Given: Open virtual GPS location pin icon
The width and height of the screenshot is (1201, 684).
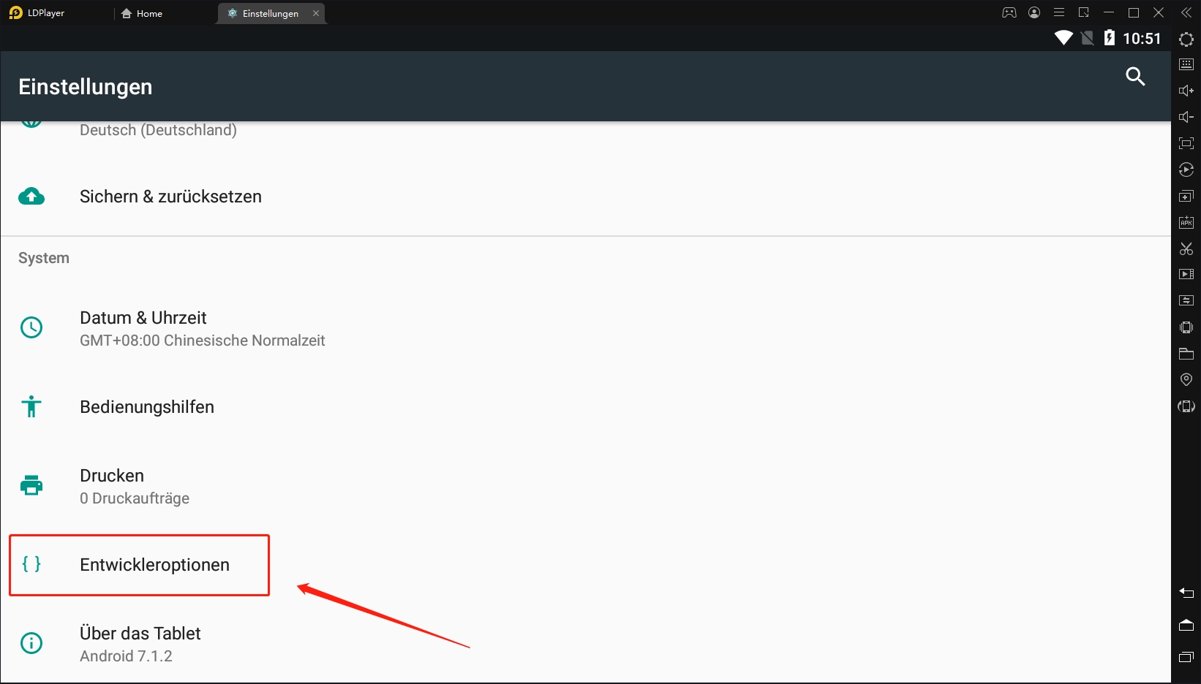Looking at the screenshot, I should (1186, 380).
